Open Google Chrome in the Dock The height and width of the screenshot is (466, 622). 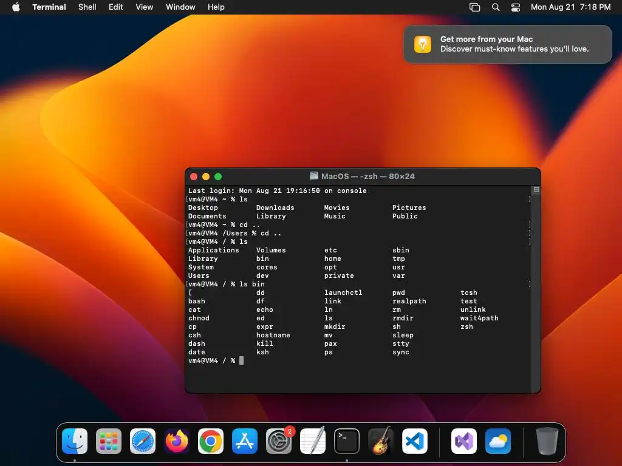(x=211, y=441)
